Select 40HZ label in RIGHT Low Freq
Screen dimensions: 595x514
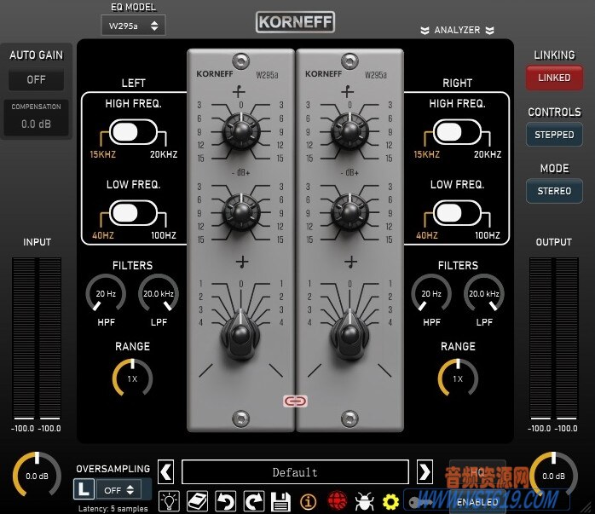tap(427, 235)
